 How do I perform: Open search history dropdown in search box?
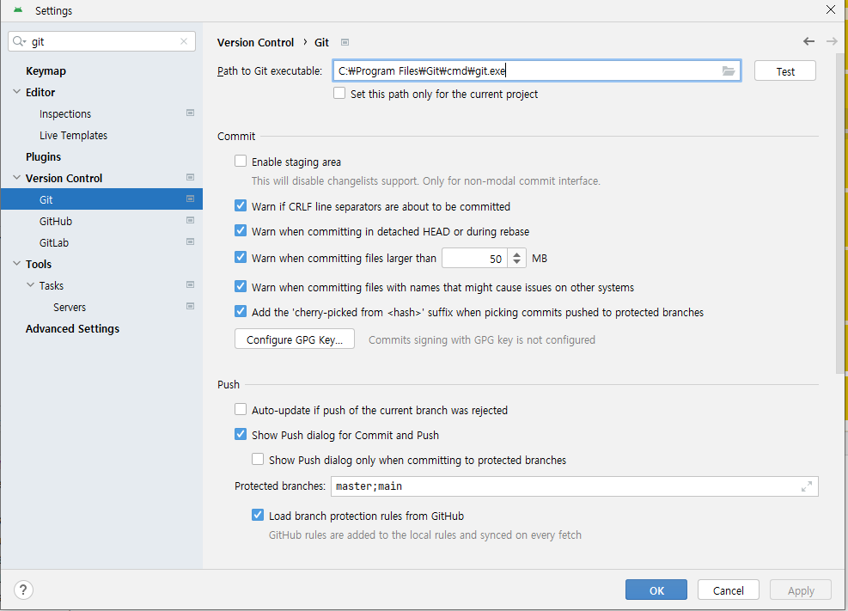point(24,42)
